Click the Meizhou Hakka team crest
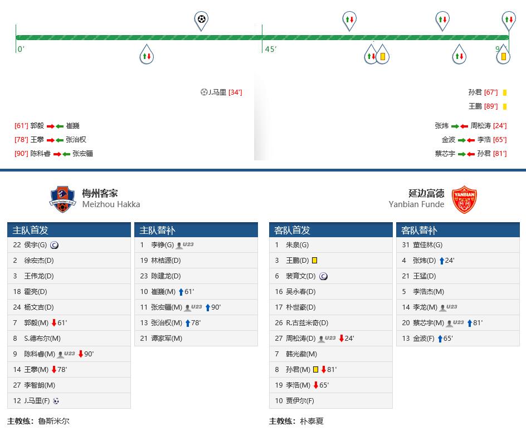526x431 pixels. (x=62, y=199)
